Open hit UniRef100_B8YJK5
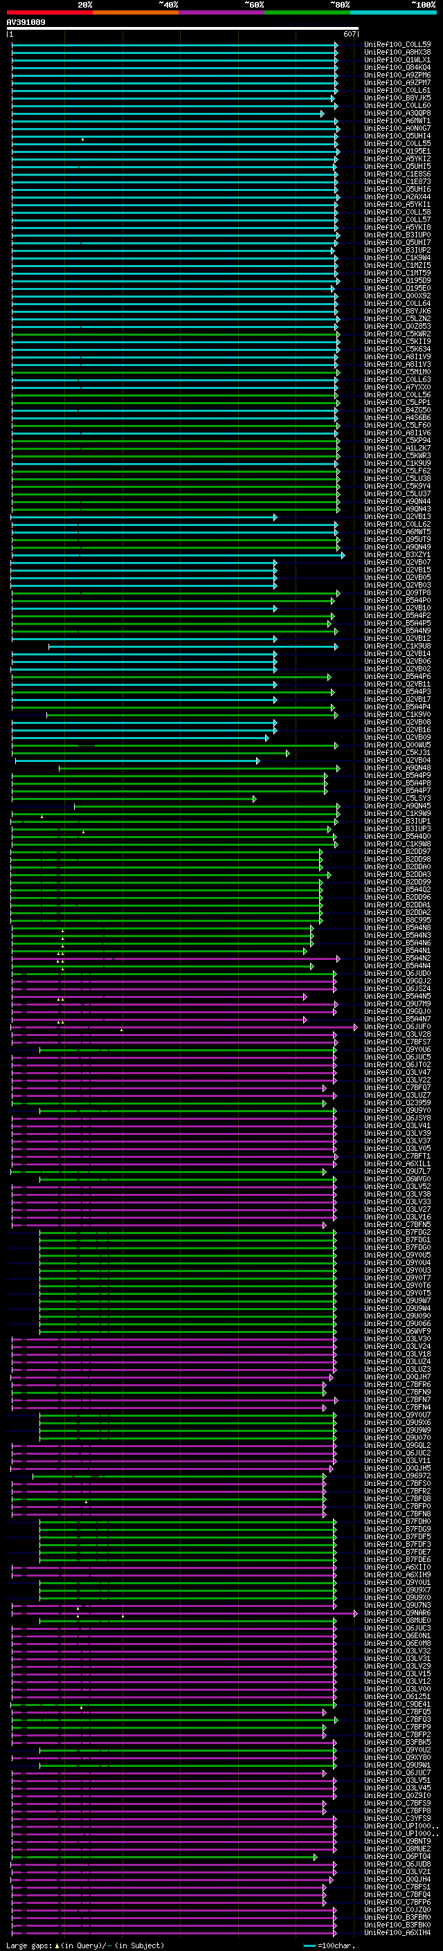Image resolution: width=443 pixels, height=1951 pixels. click(397, 98)
